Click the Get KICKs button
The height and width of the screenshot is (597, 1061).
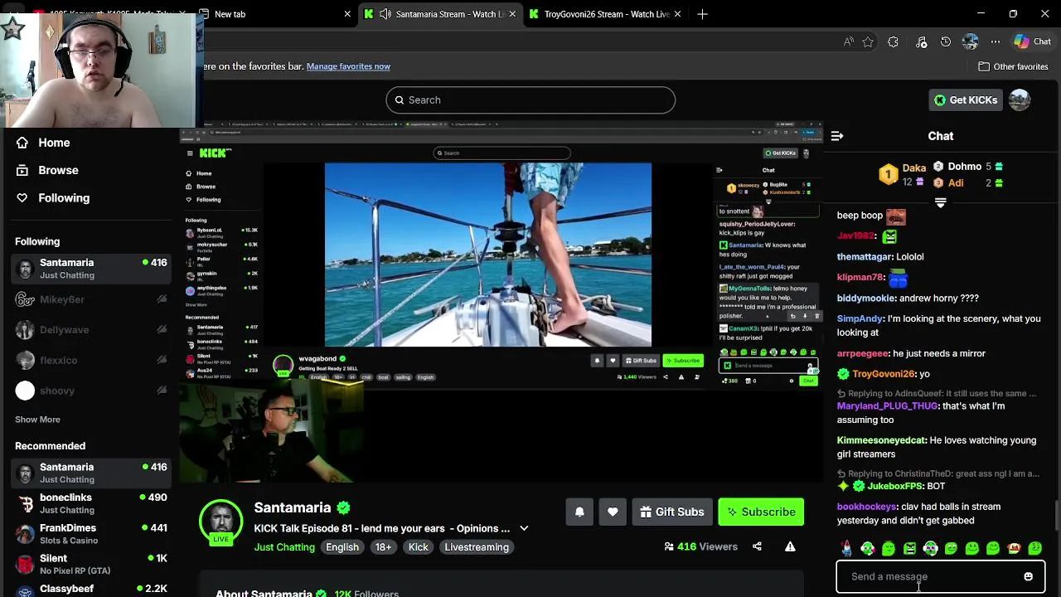tap(966, 99)
